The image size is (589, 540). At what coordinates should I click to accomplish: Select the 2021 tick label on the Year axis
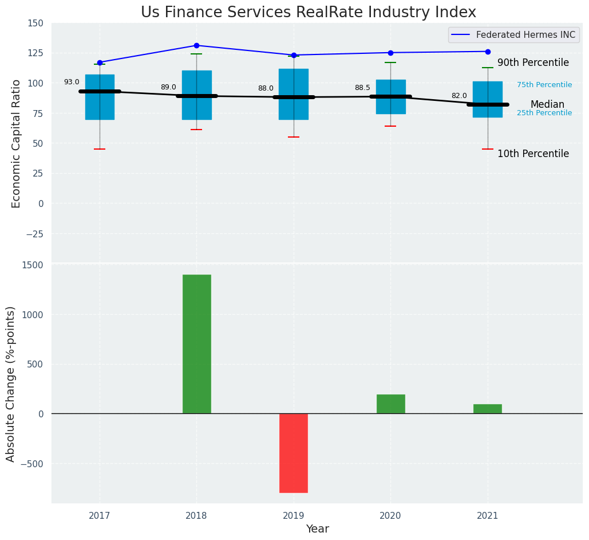click(488, 516)
